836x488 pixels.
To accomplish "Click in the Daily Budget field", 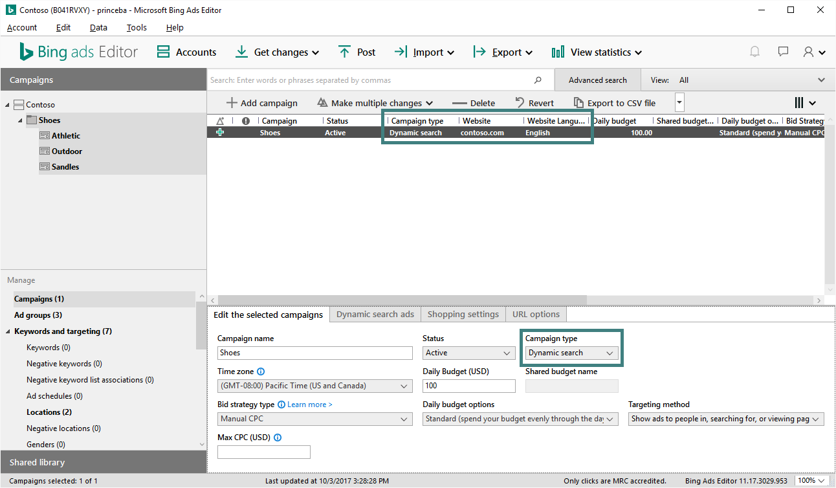I will [469, 386].
